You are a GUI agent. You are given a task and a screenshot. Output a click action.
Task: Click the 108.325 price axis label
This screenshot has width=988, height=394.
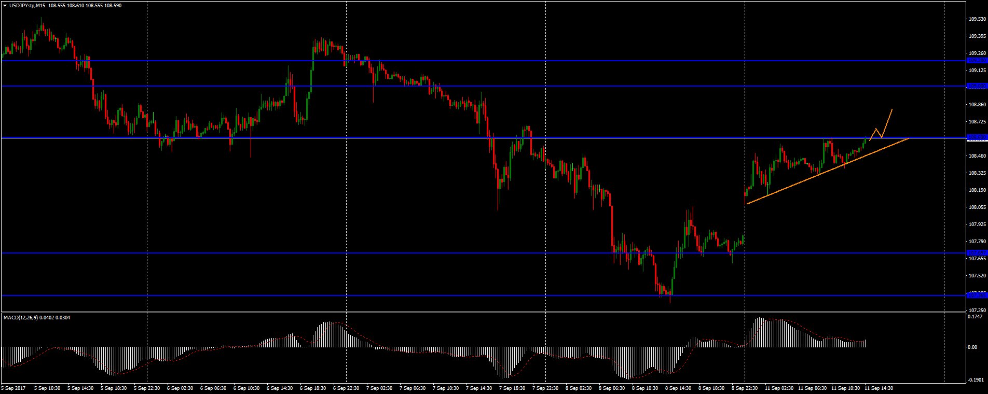(x=977, y=173)
